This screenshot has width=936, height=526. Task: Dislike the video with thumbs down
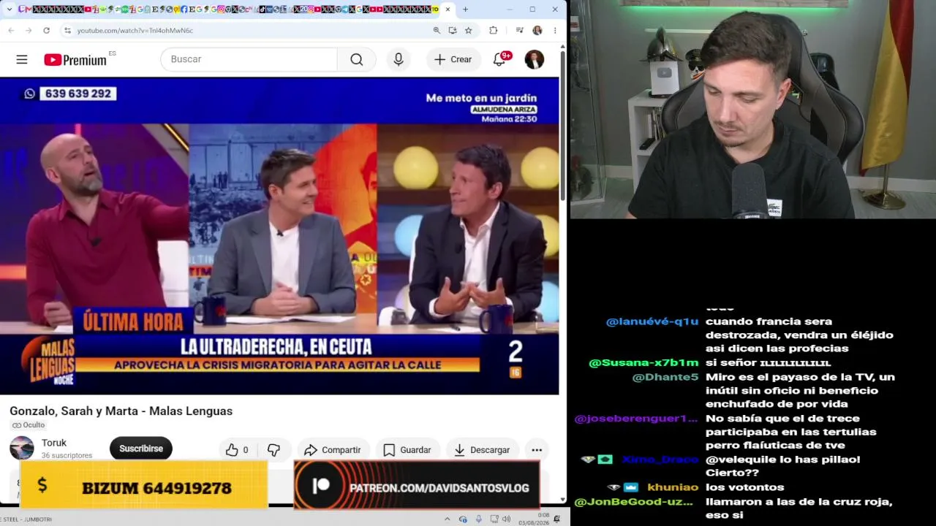pyautogui.click(x=274, y=450)
